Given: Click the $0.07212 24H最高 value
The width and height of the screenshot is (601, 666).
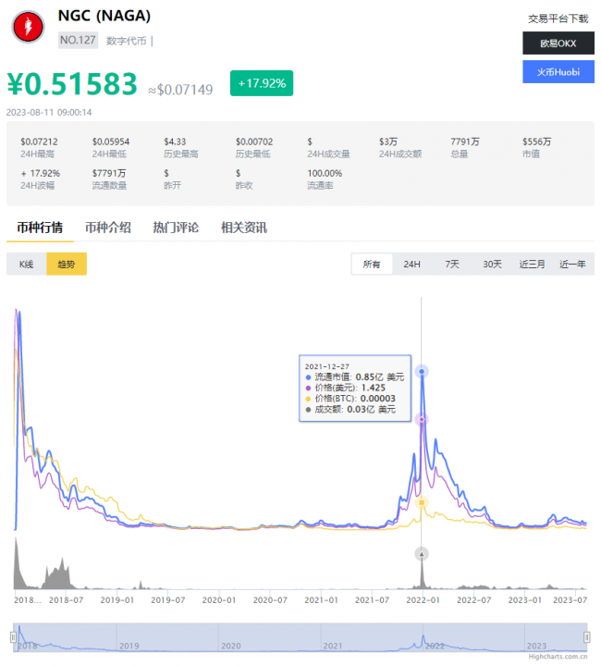Looking at the screenshot, I should pyautogui.click(x=39, y=142).
